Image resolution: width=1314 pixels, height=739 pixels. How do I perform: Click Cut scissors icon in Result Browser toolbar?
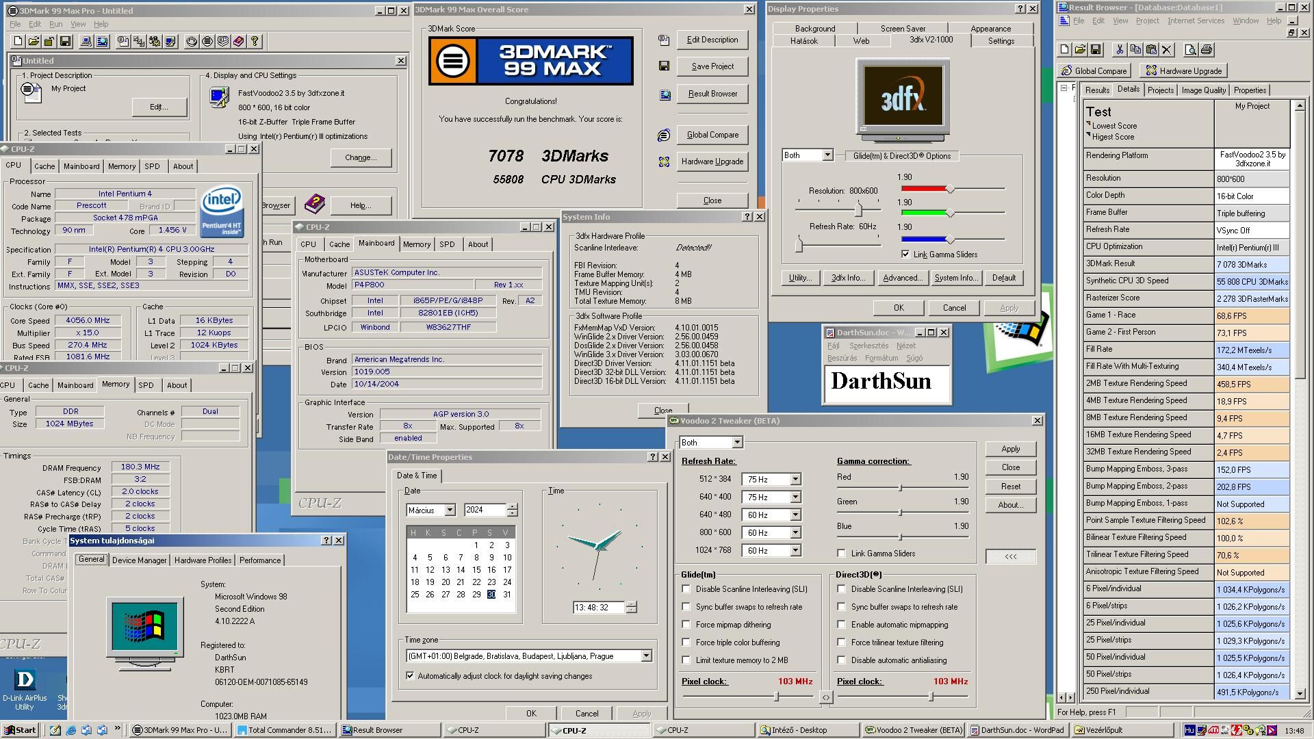click(x=1120, y=50)
